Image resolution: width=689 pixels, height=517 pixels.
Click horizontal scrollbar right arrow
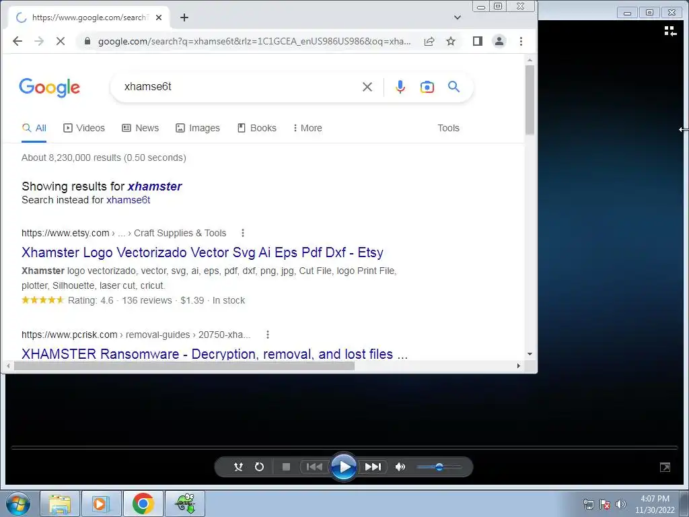519,366
